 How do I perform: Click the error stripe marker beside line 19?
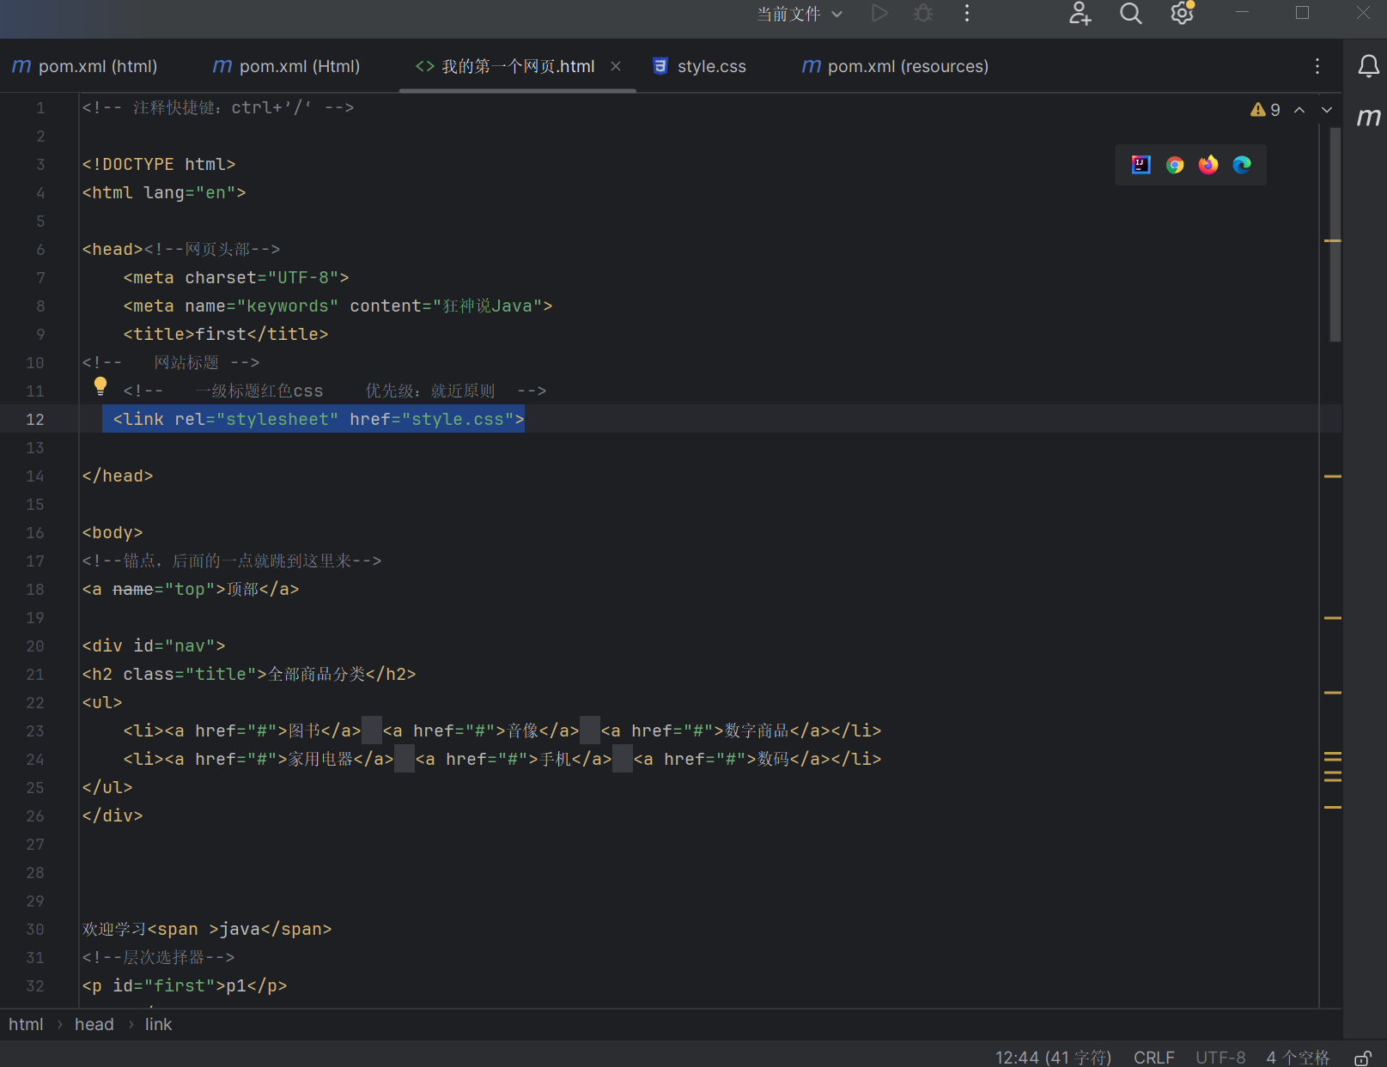(x=1333, y=617)
